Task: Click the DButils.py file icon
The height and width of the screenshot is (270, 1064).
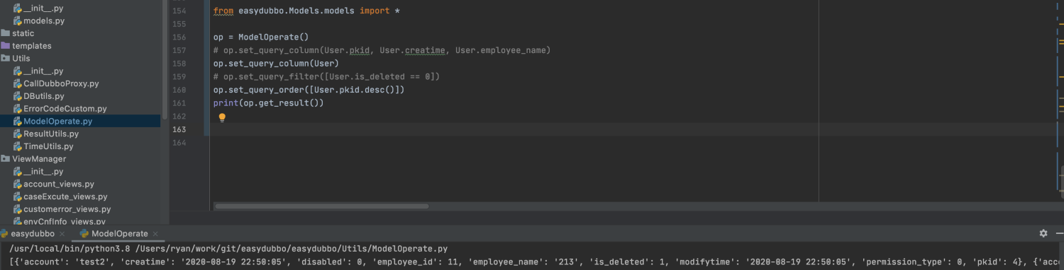Action: tap(18, 96)
